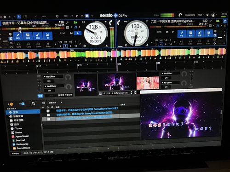Enable SYNC on the right deck
Screen dimensions: 230x172
pyautogui.click(x=159, y=32)
